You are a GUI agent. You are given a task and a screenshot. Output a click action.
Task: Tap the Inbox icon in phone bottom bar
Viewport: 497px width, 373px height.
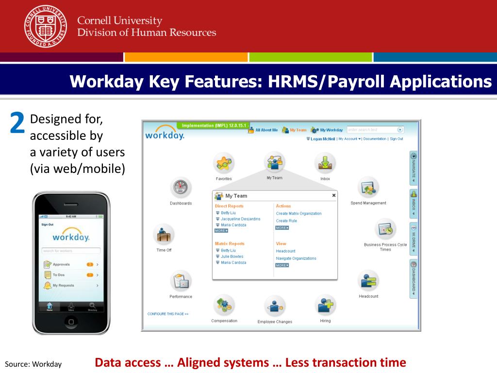[x=71, y=306]
